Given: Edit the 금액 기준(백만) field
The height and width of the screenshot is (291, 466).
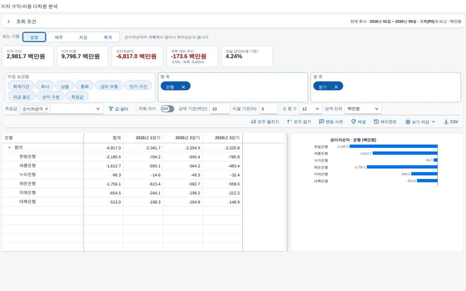Looking at the screenshot, I should click(x=220, y=109).
